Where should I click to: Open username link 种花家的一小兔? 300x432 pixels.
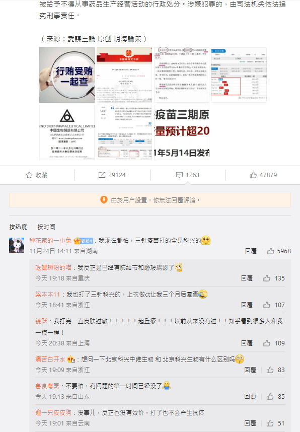coord(50,240)
